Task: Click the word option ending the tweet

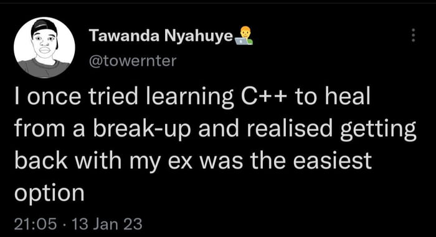Action: coord(49,192)
